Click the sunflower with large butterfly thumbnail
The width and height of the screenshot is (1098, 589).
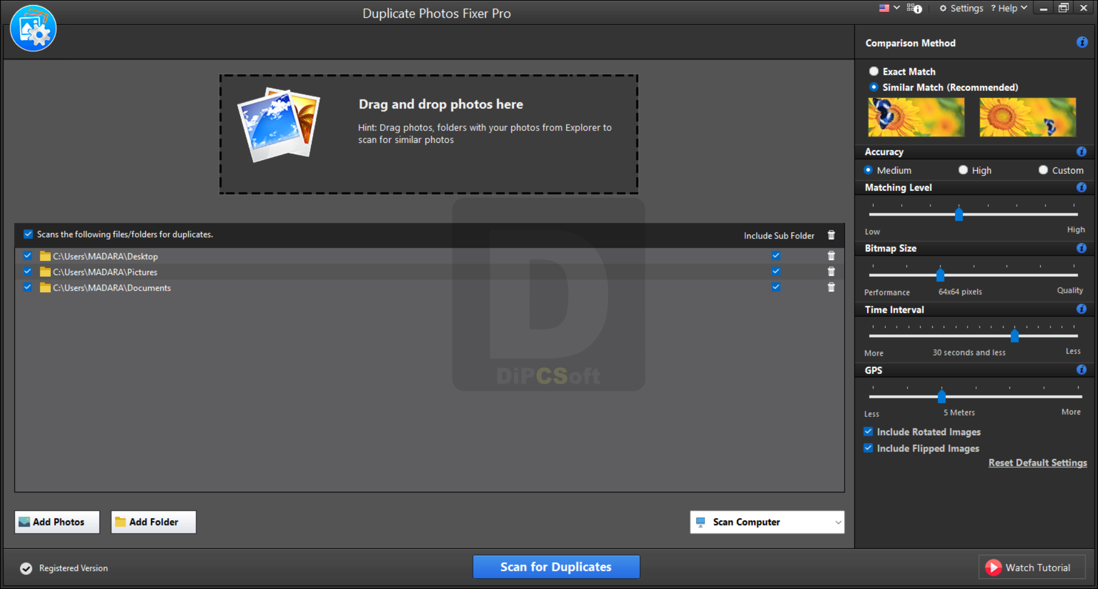click(x=916, y=117)
